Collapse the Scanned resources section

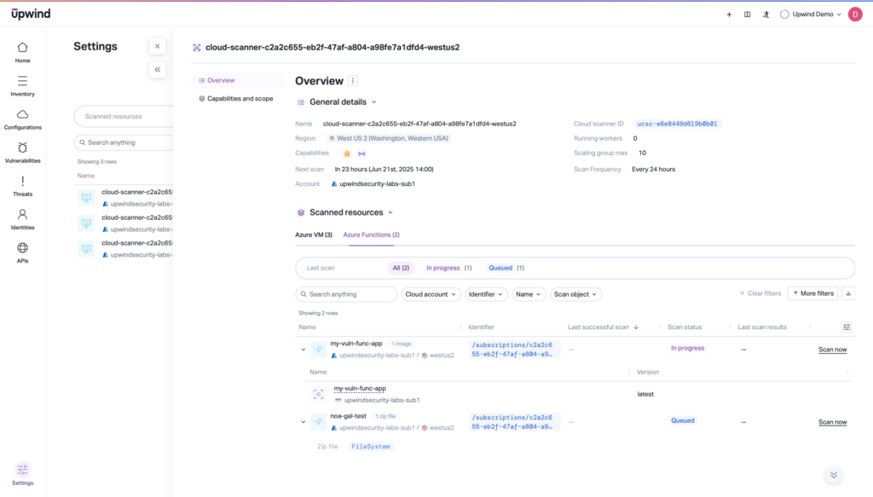(x=390, y=212)
